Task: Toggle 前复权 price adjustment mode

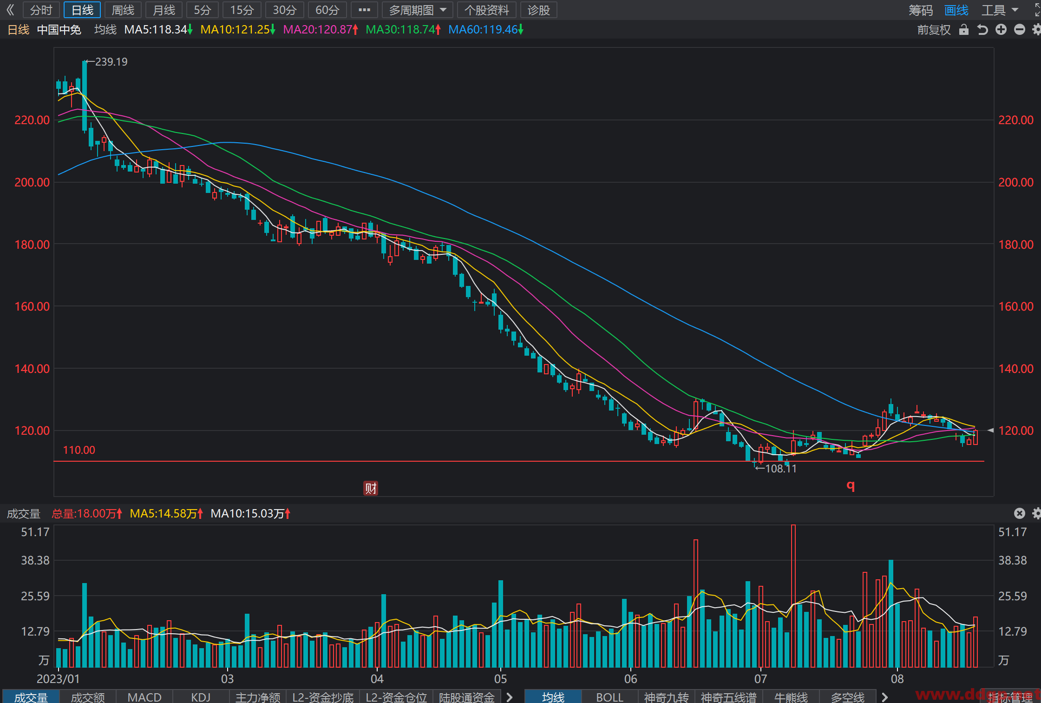Action: pos(934,30)
